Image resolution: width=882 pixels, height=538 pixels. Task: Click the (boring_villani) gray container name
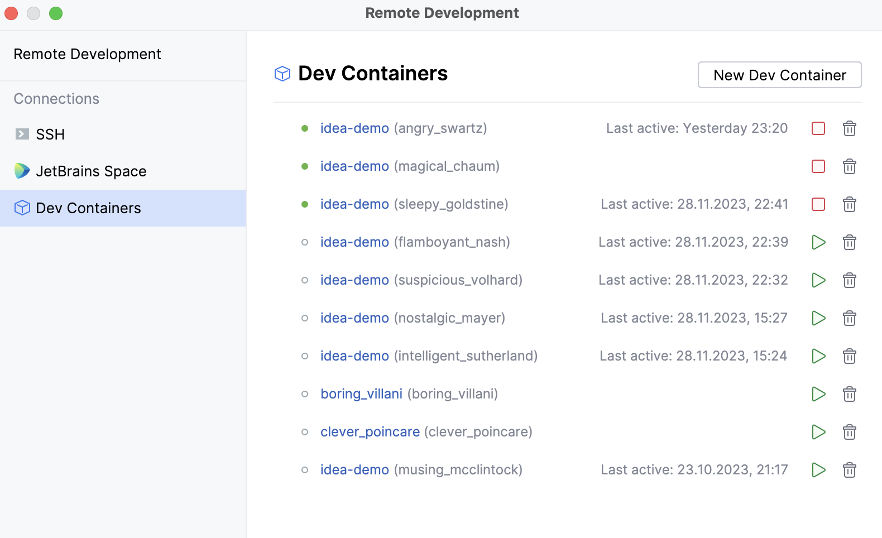pos(453,394)
